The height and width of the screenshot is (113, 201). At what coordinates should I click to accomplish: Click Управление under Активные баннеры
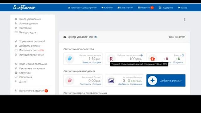coord(136,84)
